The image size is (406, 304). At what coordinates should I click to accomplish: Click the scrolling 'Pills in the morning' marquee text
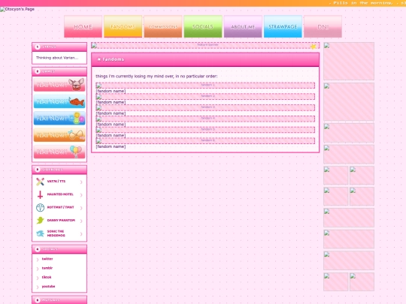367,3
